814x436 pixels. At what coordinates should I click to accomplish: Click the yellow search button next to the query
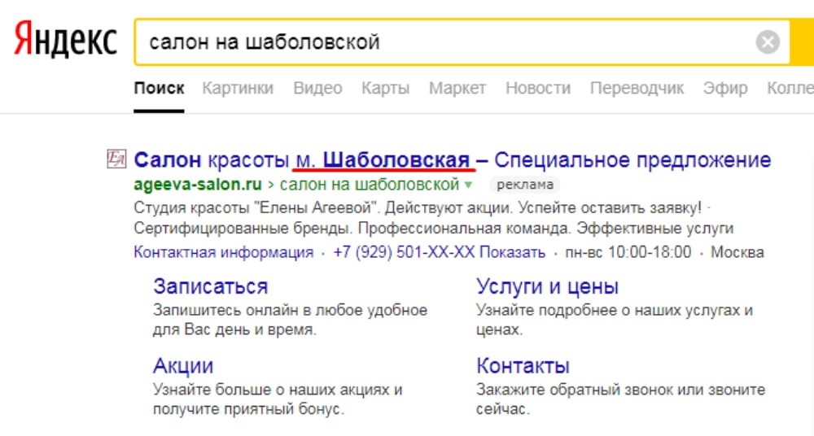pos(802,42)
